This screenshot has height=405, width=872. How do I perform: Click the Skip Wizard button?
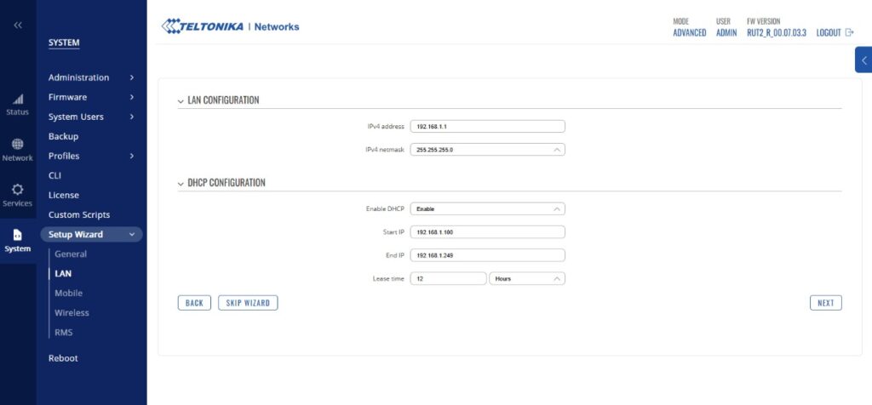pyautogui.click(x=248, y=303)
